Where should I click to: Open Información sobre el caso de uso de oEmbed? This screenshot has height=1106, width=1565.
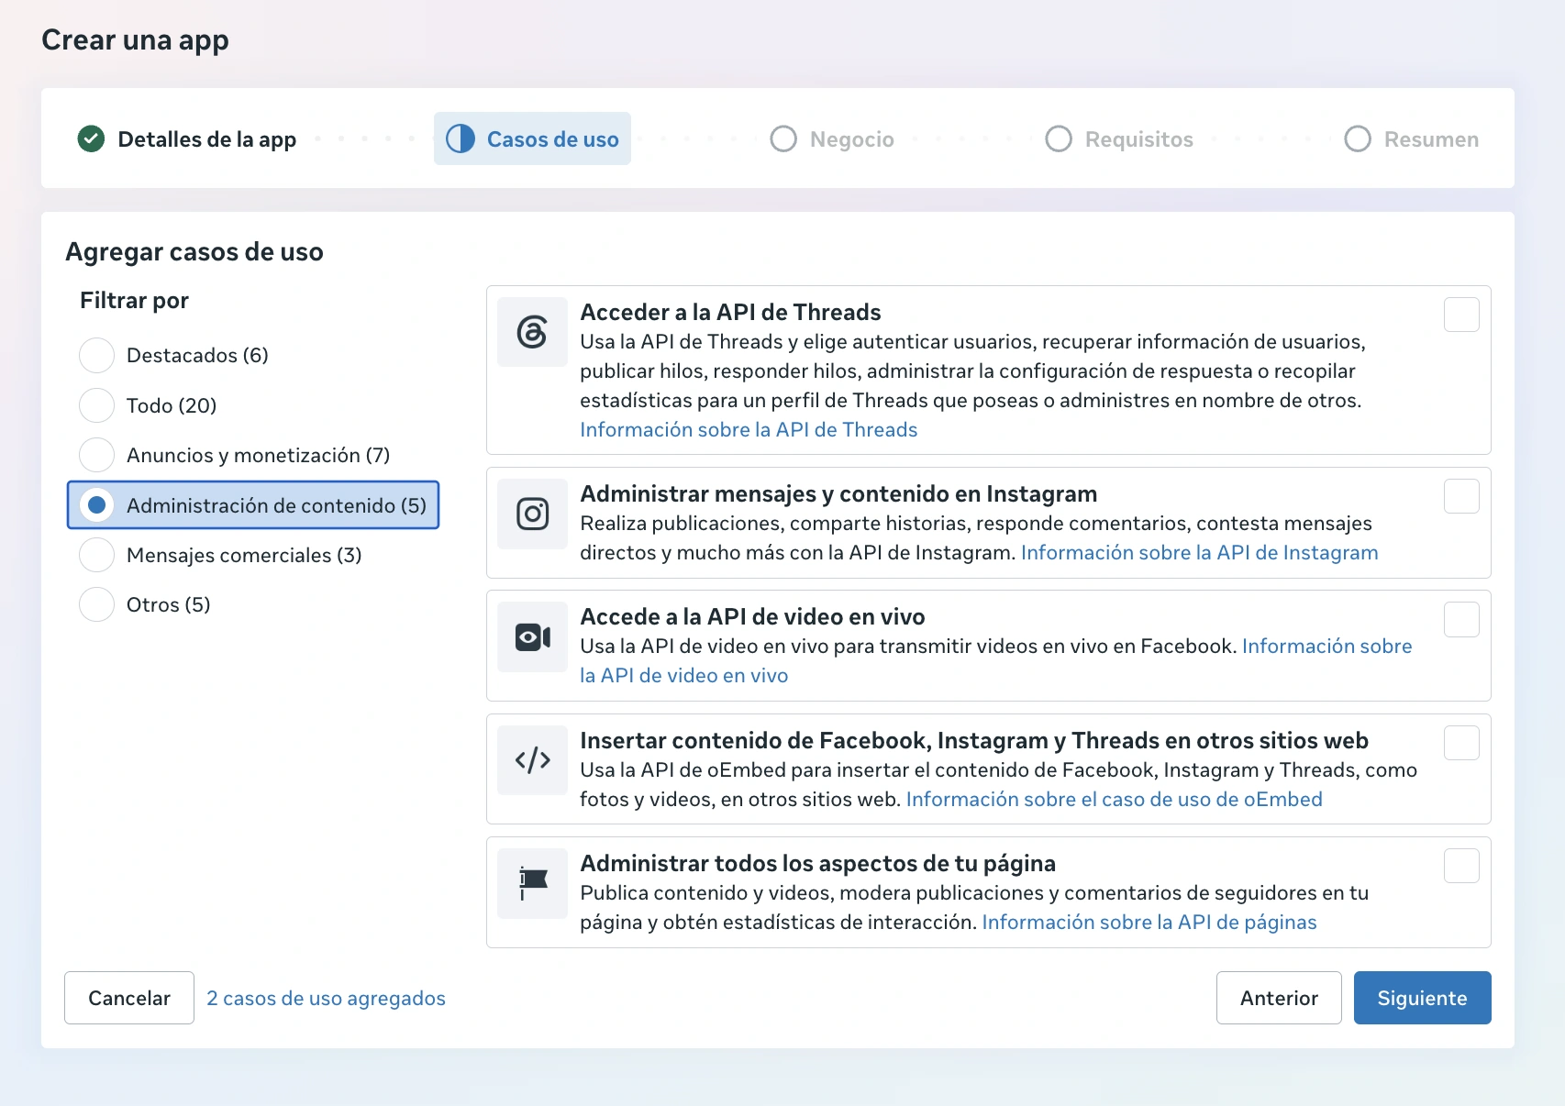(x=1114, y=799)
